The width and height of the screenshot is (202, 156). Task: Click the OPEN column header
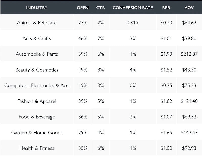[83, 8]
